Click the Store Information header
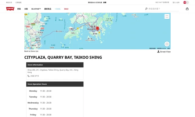The height and width of the screenshot is (117, 195). pos(55,65)
